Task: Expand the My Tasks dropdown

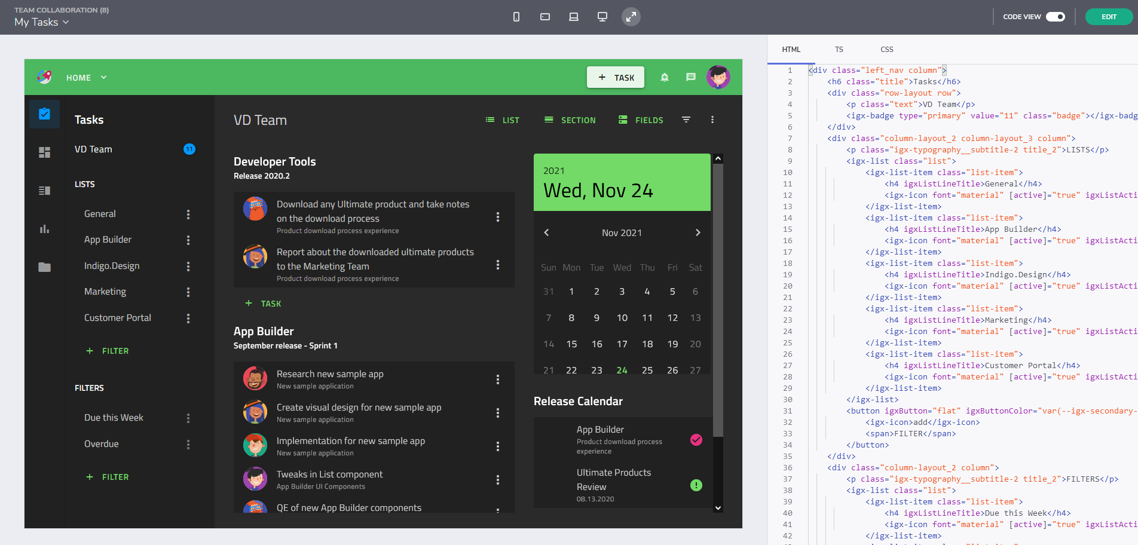Action: [66, 22]
